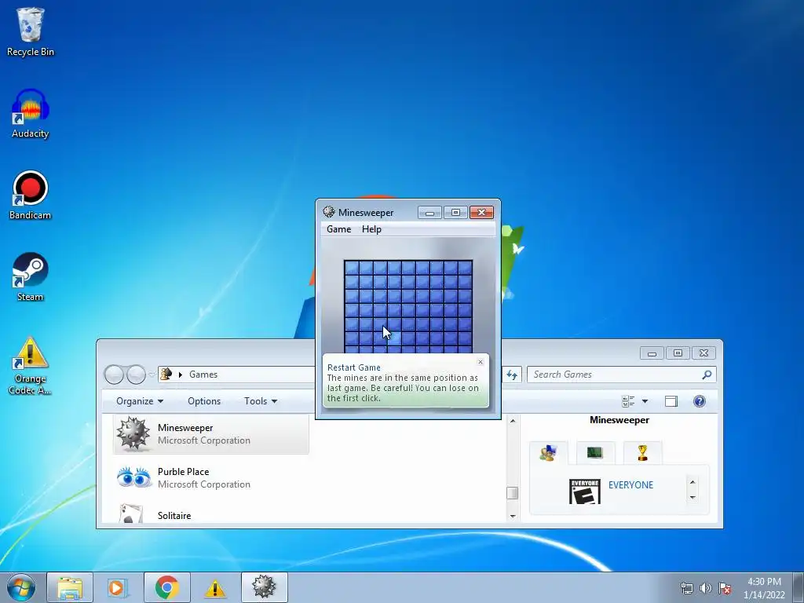
Task: Click the Games Explorer help question icon
Action: 700,401
